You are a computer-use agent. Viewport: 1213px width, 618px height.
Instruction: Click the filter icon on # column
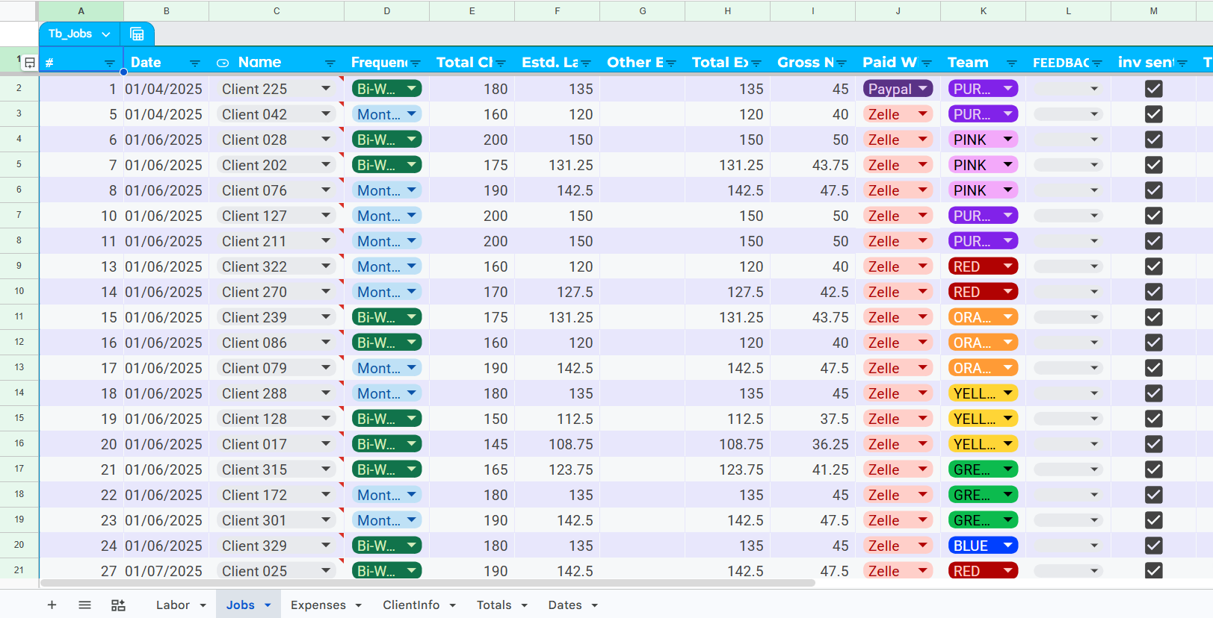pos(110,63)
